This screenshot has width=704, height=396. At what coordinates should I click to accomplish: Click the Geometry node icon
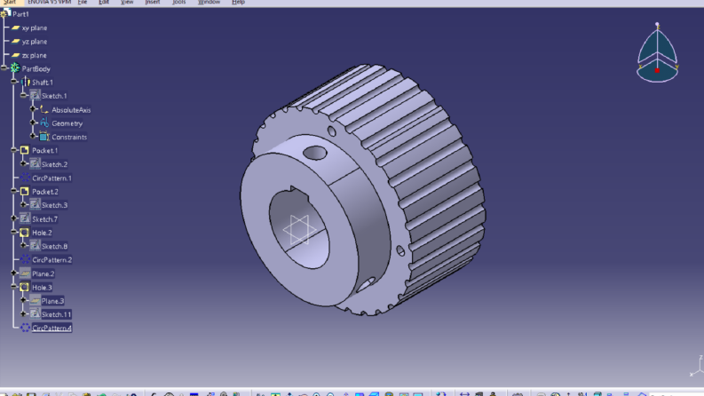(x=44, y=123)
